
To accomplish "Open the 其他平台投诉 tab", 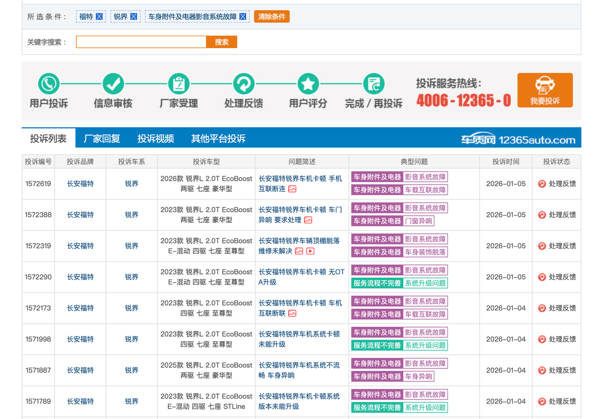I will click(218, 138).
